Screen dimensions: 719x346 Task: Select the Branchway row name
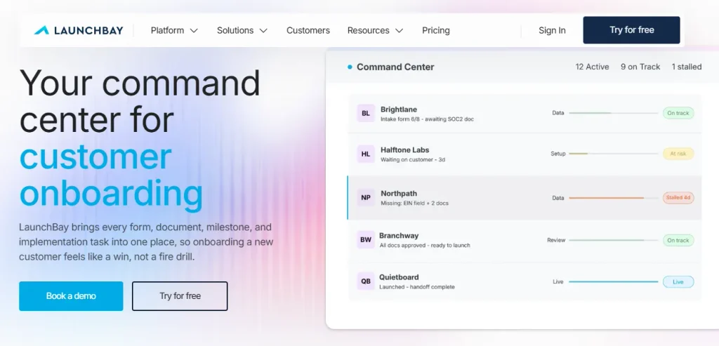point(399,236)
